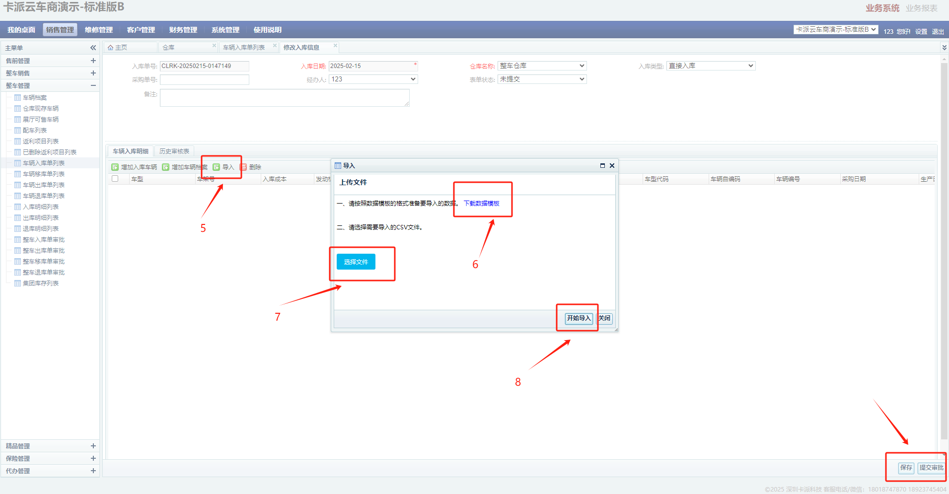Open the 入库类型 dropdown
The image size is (949, 494).
(x=711, y=66)
